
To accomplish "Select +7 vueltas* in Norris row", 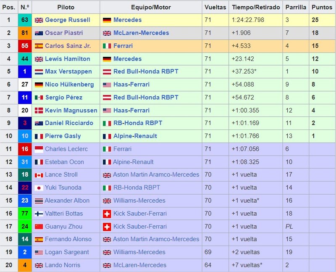I will click(x=247, y=265).
